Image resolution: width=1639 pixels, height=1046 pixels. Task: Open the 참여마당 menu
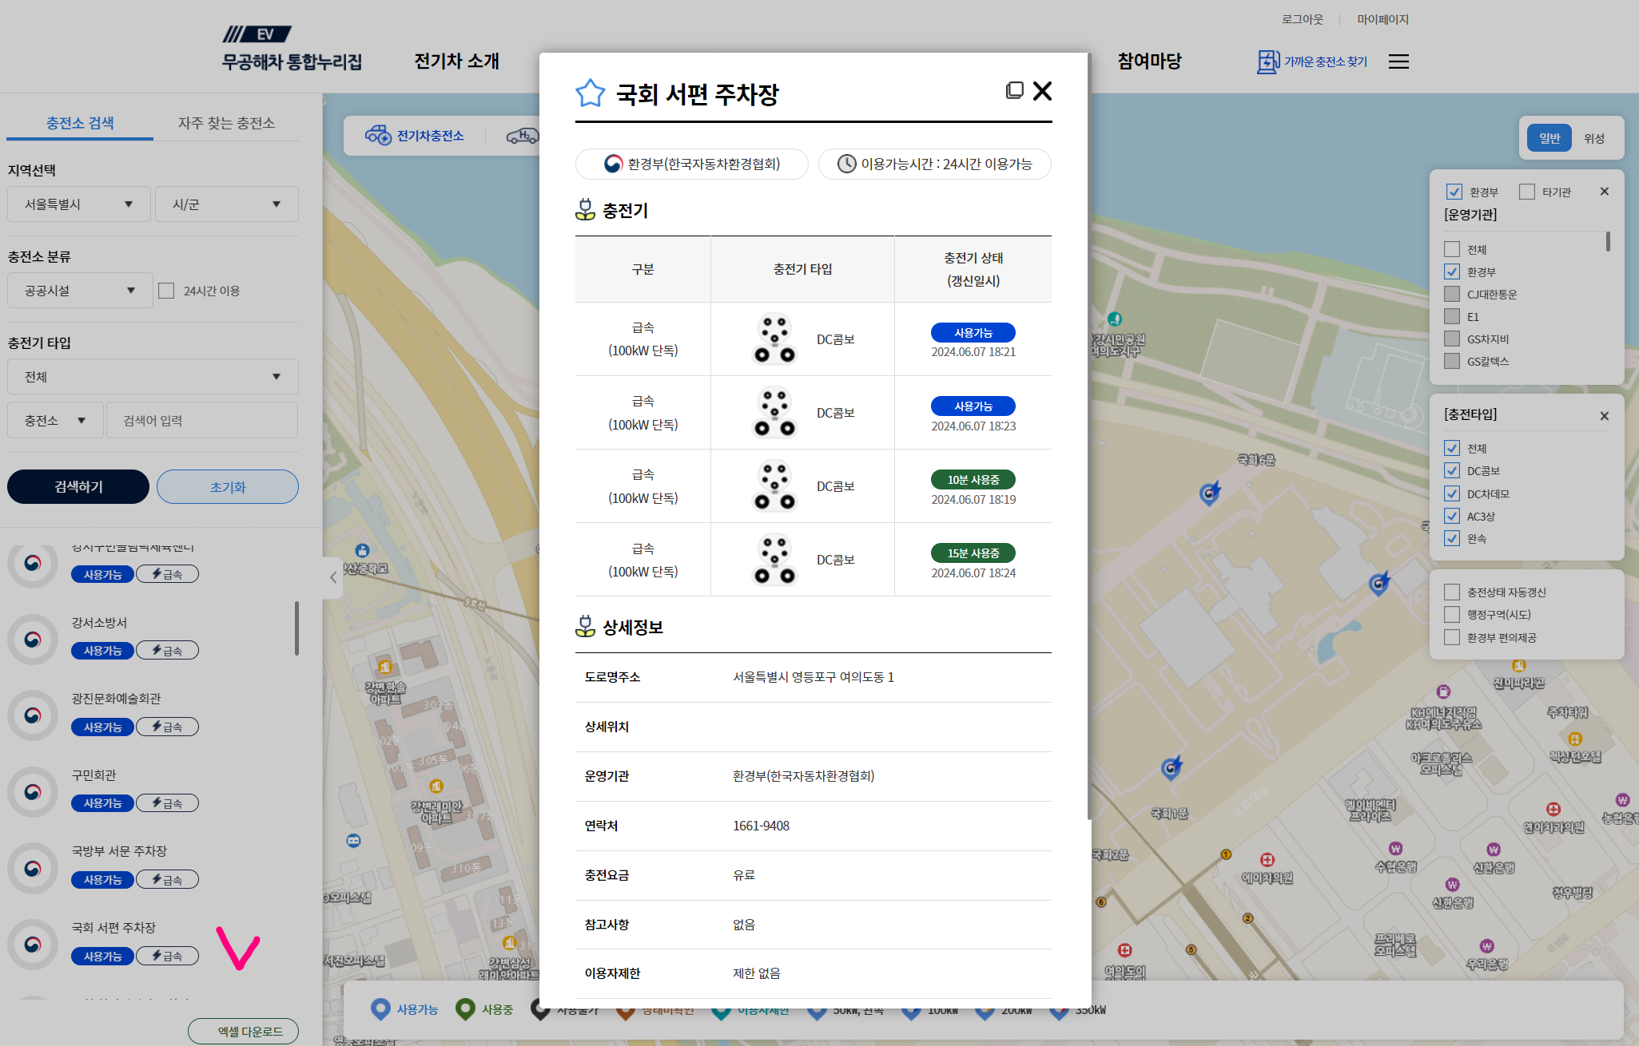[1148, 61]
